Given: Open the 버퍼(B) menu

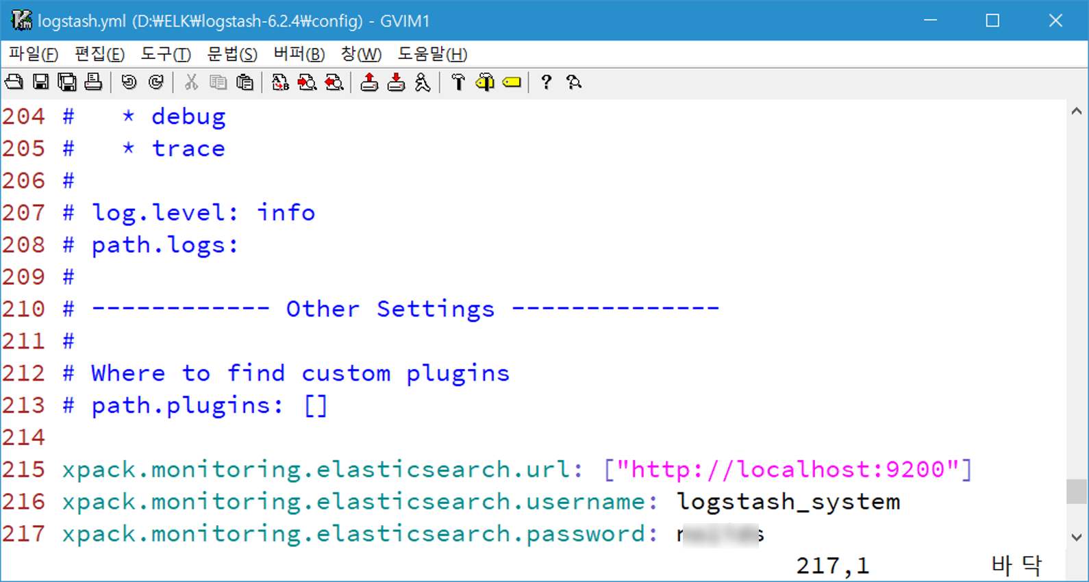Looking at the screenshot, I should click(299, 54).
